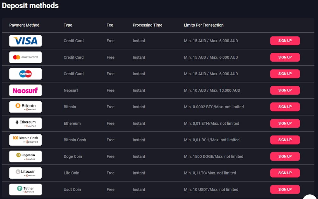318x199 pixels.
Task: Click Instant in the Ethereum row
Action: tap(139, 123)
